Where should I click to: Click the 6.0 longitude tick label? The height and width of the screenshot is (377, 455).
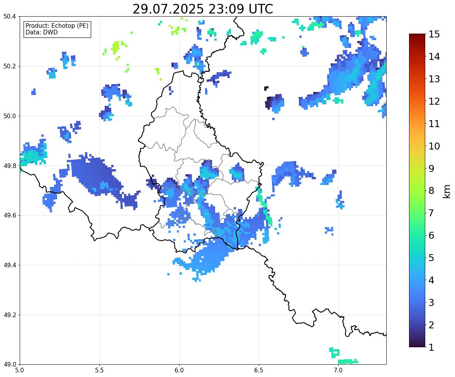179,370
